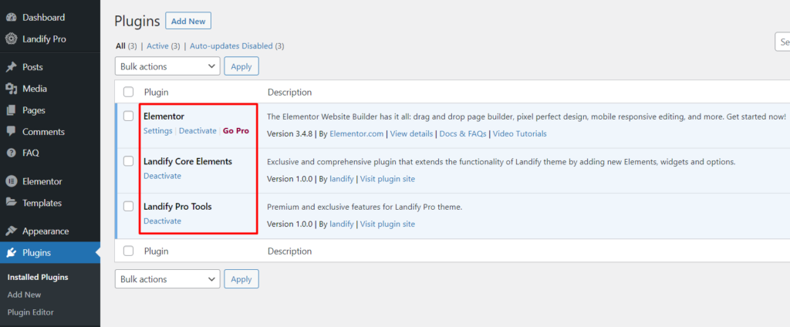The height and width of the screenshot is (327, 790).
Task: Visit plugin site for Landify Core Elements
Action: pyautogui.click(x=387, y=179)
